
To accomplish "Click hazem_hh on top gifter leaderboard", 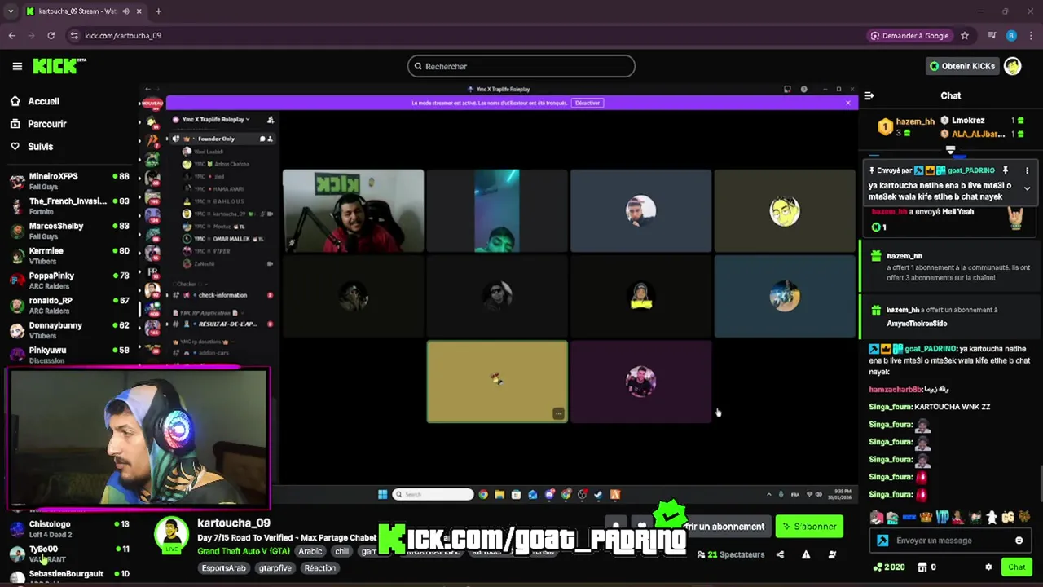I will click(915, 121).
